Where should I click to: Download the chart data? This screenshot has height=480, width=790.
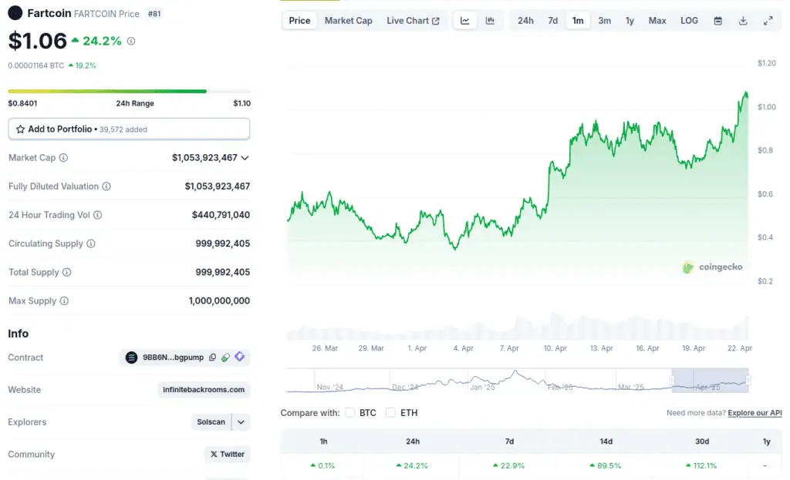coord(743,21)
